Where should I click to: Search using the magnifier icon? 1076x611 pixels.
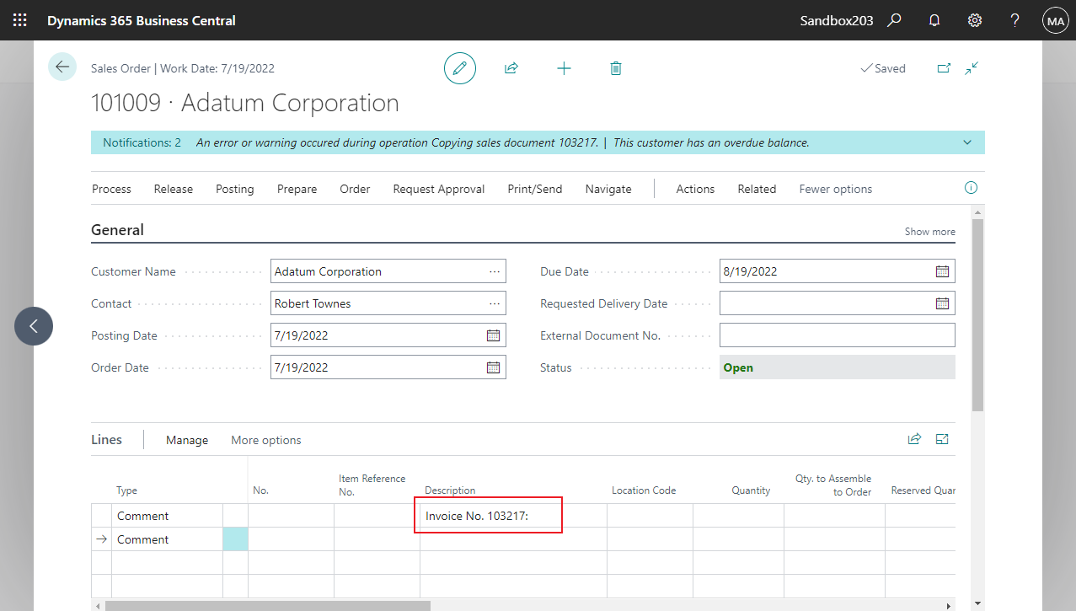pos(894,19)
